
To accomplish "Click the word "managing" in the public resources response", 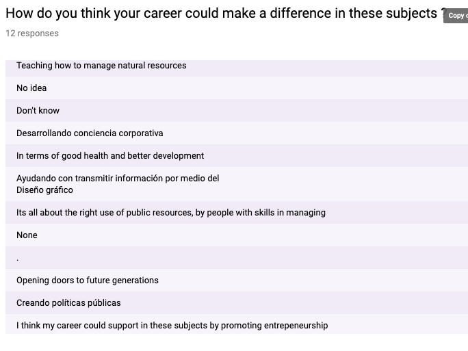I will point(307,213).
